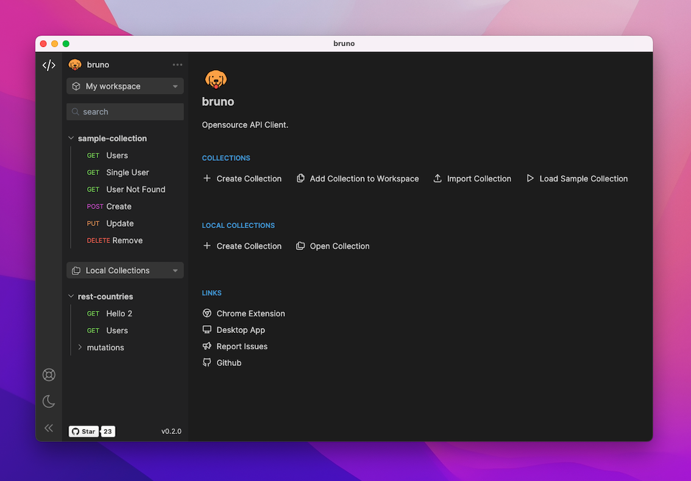
Task: Click Create Collection text under Collections
Action: [x=249, y=179]
